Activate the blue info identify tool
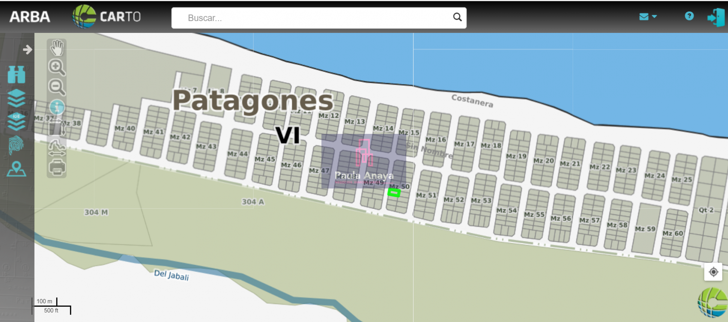The image size is (728, 322). pyautogui.click(x=57, y=107)
